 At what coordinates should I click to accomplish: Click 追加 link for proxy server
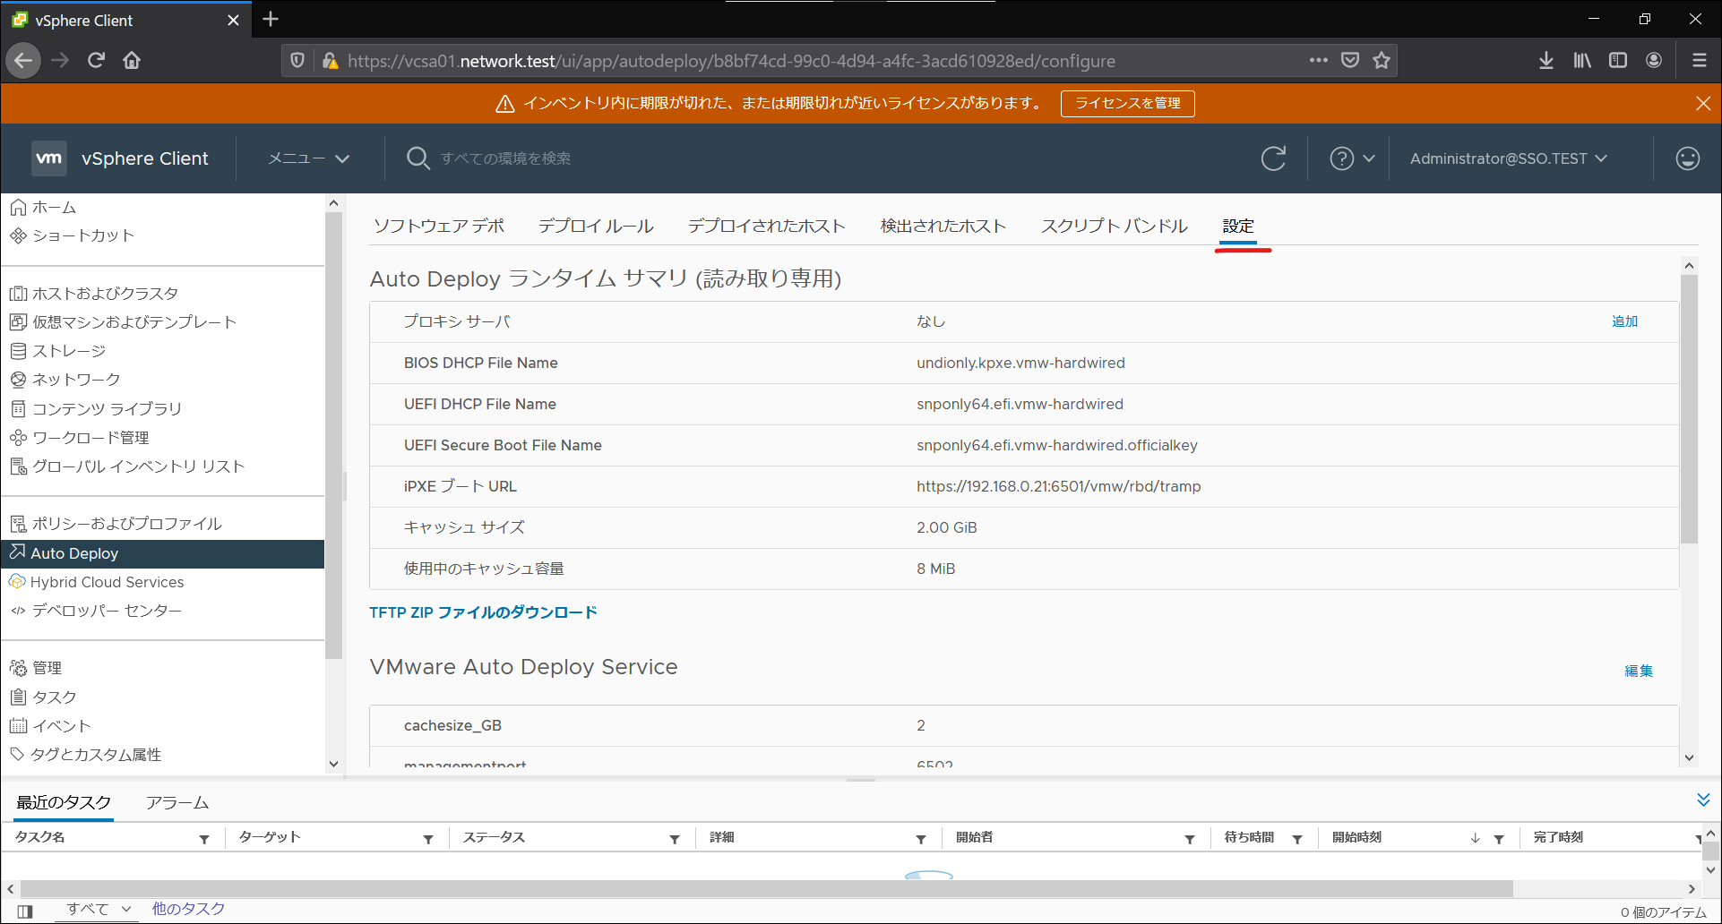click(x=1624, y=321)
